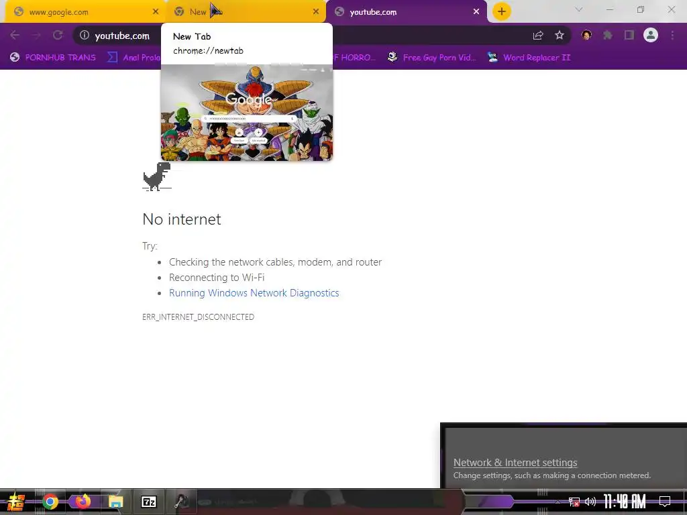Open the Windows Start button
The height and width of the screenshot is (515, 687).
pyautogui.click(x=16, y=502)
